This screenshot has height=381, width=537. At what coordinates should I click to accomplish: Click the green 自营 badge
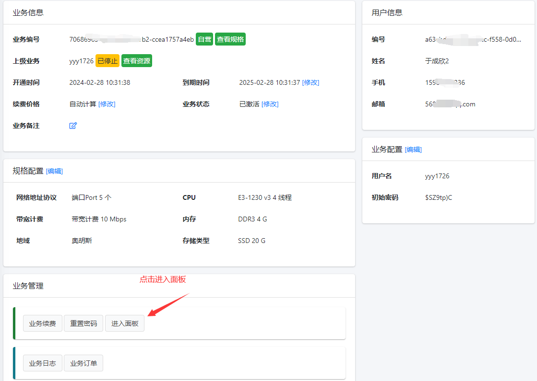pyautogui.click(x=204, y=39)
